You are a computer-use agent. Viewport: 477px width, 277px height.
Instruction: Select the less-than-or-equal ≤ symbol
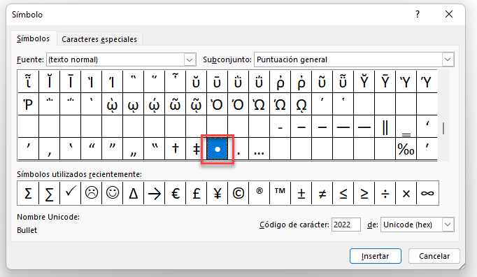point(343,193)
